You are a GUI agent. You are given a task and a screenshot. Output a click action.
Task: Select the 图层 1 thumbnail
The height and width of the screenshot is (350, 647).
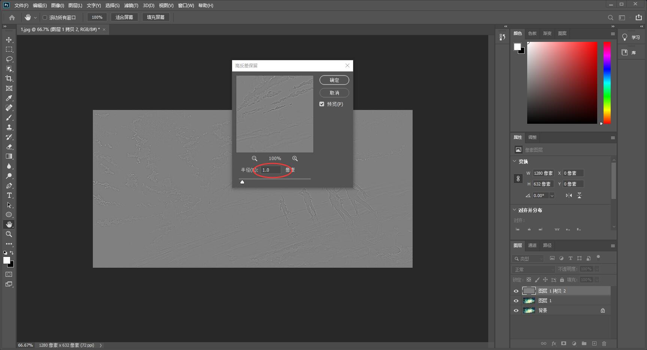(529, 301)
